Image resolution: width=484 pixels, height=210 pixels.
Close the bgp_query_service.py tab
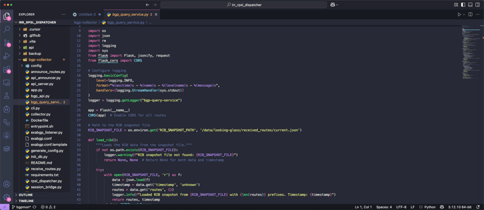(x=156, y=15)
